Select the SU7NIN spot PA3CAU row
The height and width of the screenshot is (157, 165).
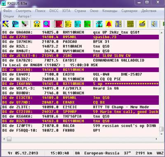pos(80,42)
